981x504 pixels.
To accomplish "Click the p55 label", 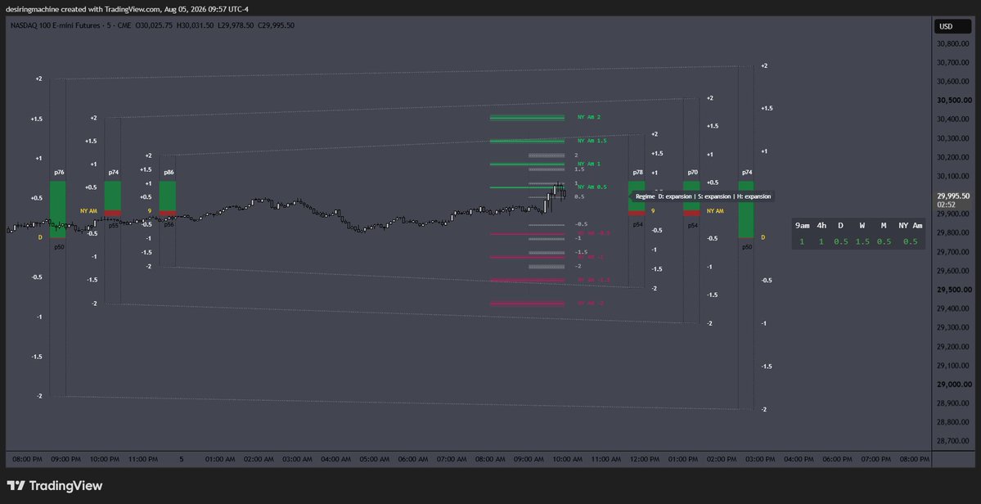I will pyautogui.click(x=113, y=225).
